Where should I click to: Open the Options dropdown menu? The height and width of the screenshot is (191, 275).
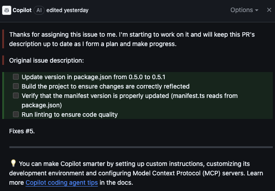click(244, 10)
